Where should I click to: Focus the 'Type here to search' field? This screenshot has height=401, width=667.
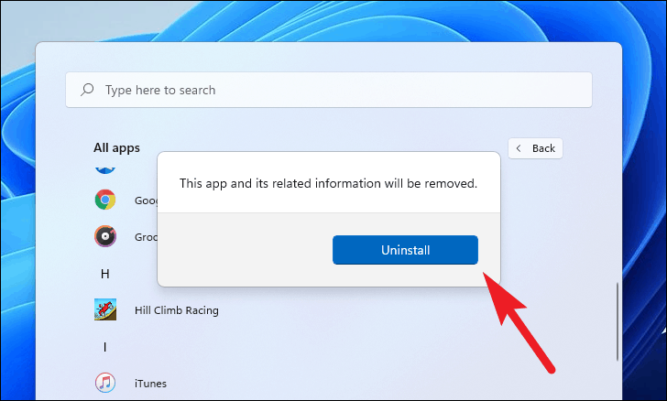330,91
